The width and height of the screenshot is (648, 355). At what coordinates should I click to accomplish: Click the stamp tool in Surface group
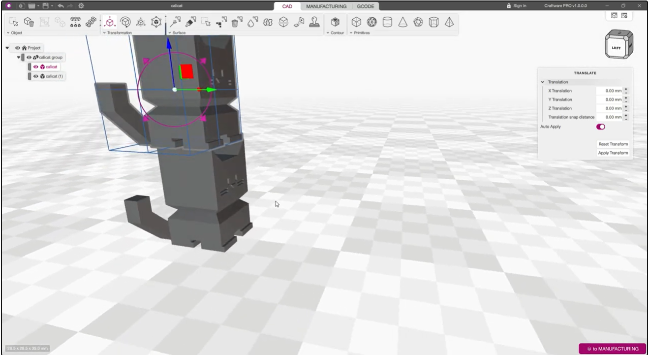point(314,22)
